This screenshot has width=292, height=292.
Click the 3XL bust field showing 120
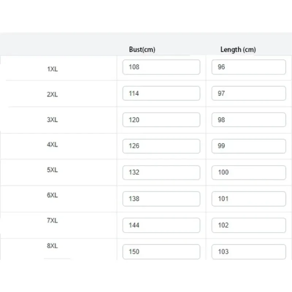(161, 120)
